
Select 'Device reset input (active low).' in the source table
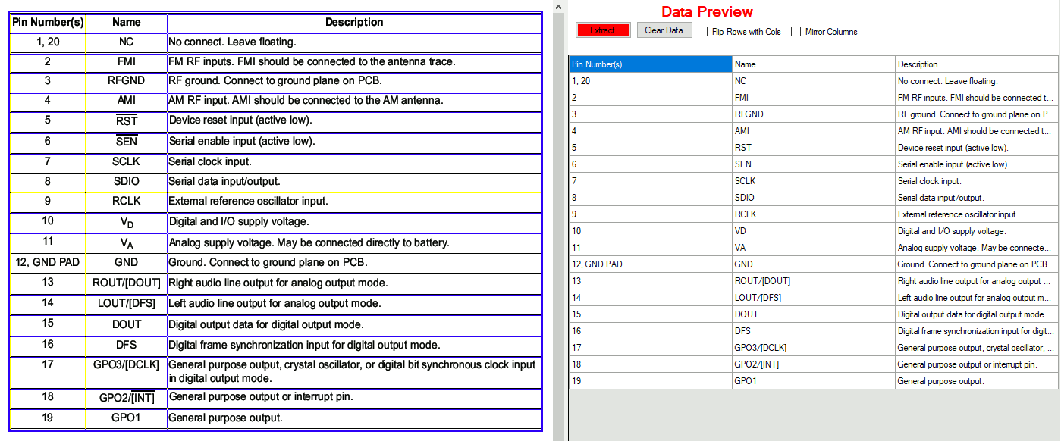pos(240,120)
